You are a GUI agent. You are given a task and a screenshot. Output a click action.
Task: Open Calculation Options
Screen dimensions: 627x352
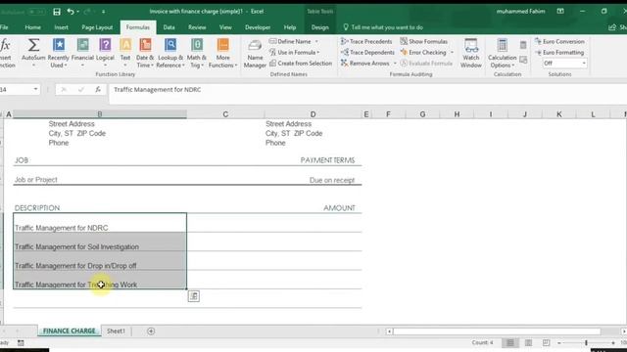coord(503,53)
